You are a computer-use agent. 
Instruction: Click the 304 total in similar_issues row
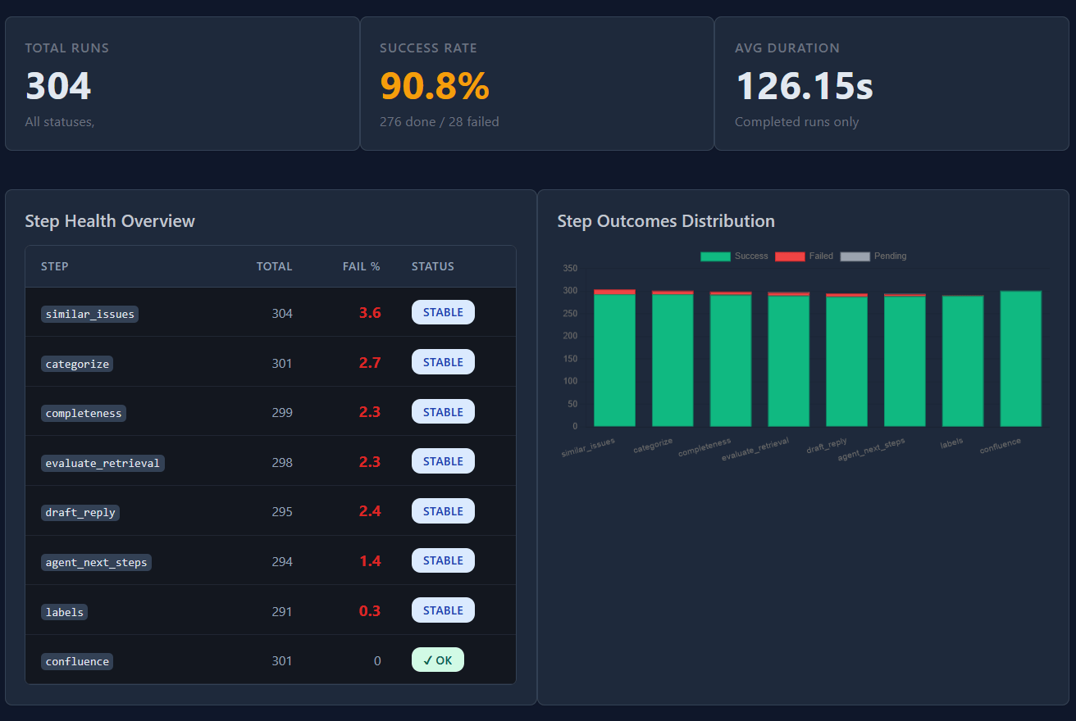282,313
